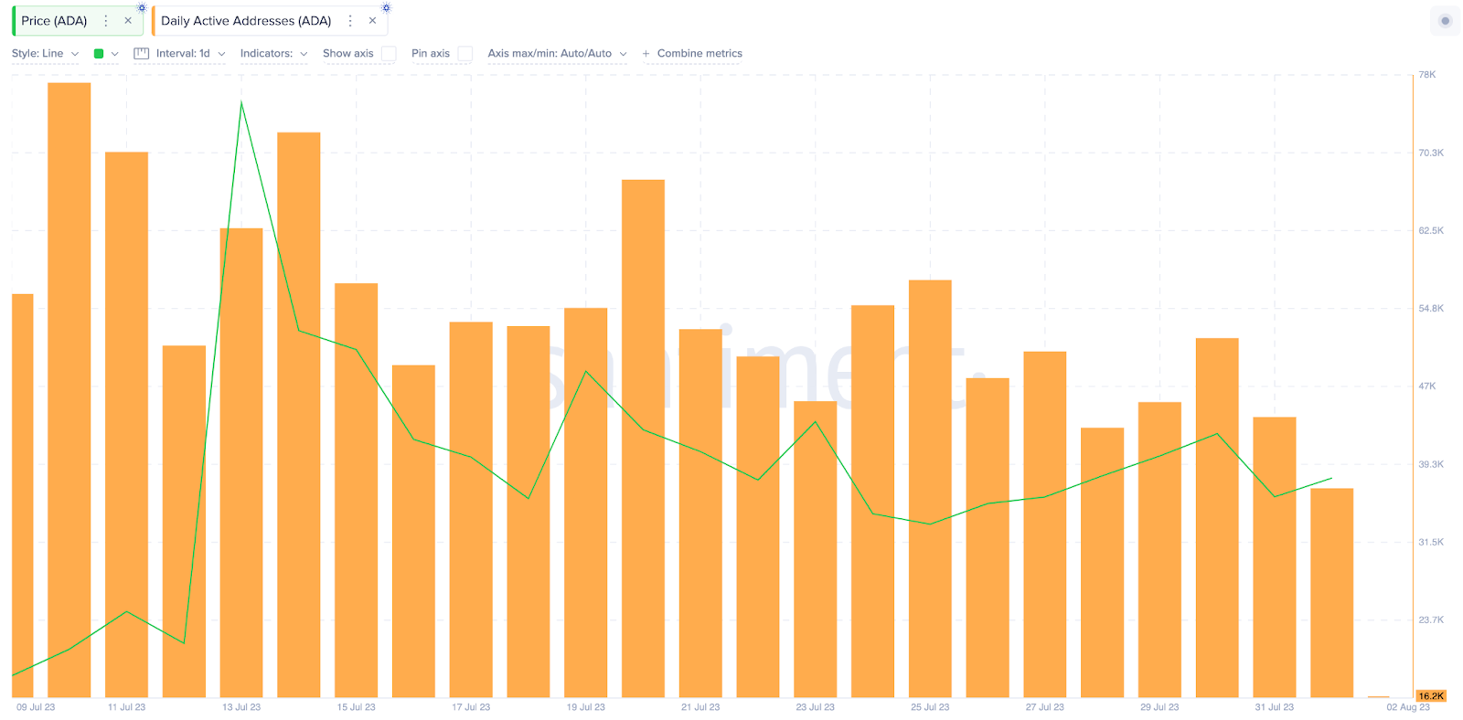Image resolution: width=1463 pixels, height=720 pixels.
Task: Click the interval ruler icon
Action: coord(141,54)
